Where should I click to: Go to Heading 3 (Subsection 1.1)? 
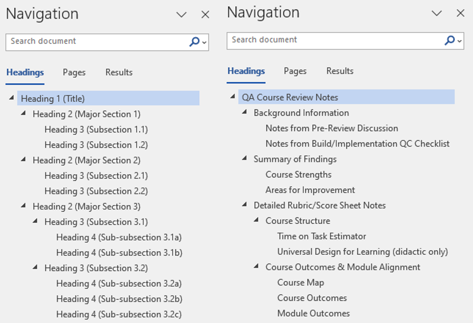pyautogui.click(x=96, y=130)
